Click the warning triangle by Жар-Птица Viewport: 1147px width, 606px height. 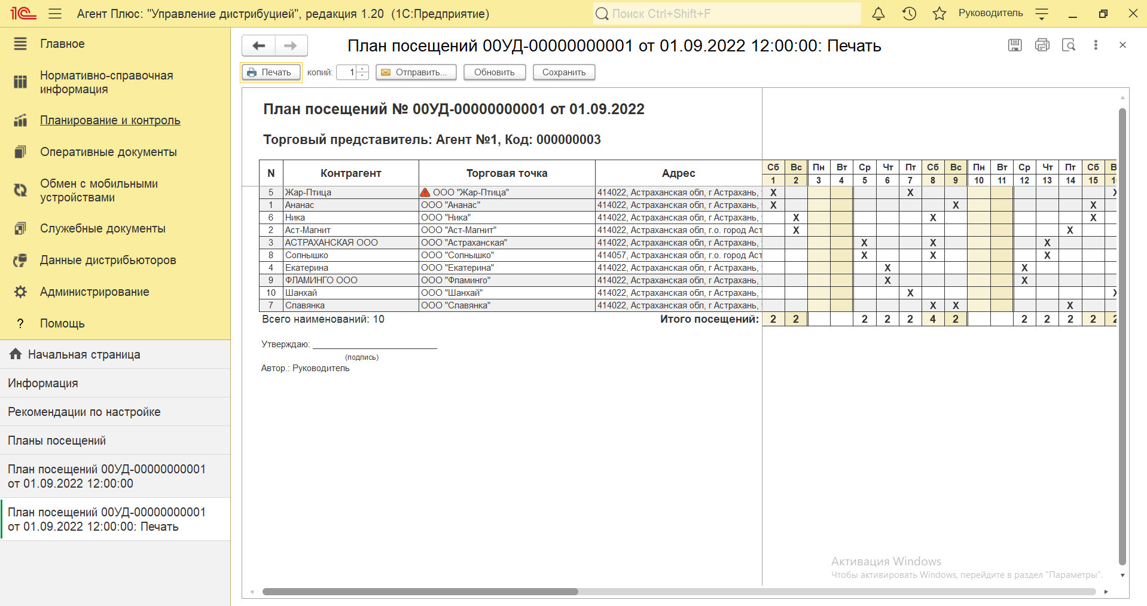pos(425,192)
